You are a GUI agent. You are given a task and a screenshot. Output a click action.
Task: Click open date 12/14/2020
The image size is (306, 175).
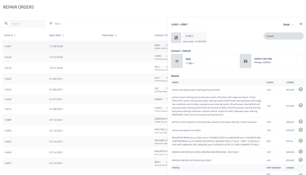coord(56,57)
